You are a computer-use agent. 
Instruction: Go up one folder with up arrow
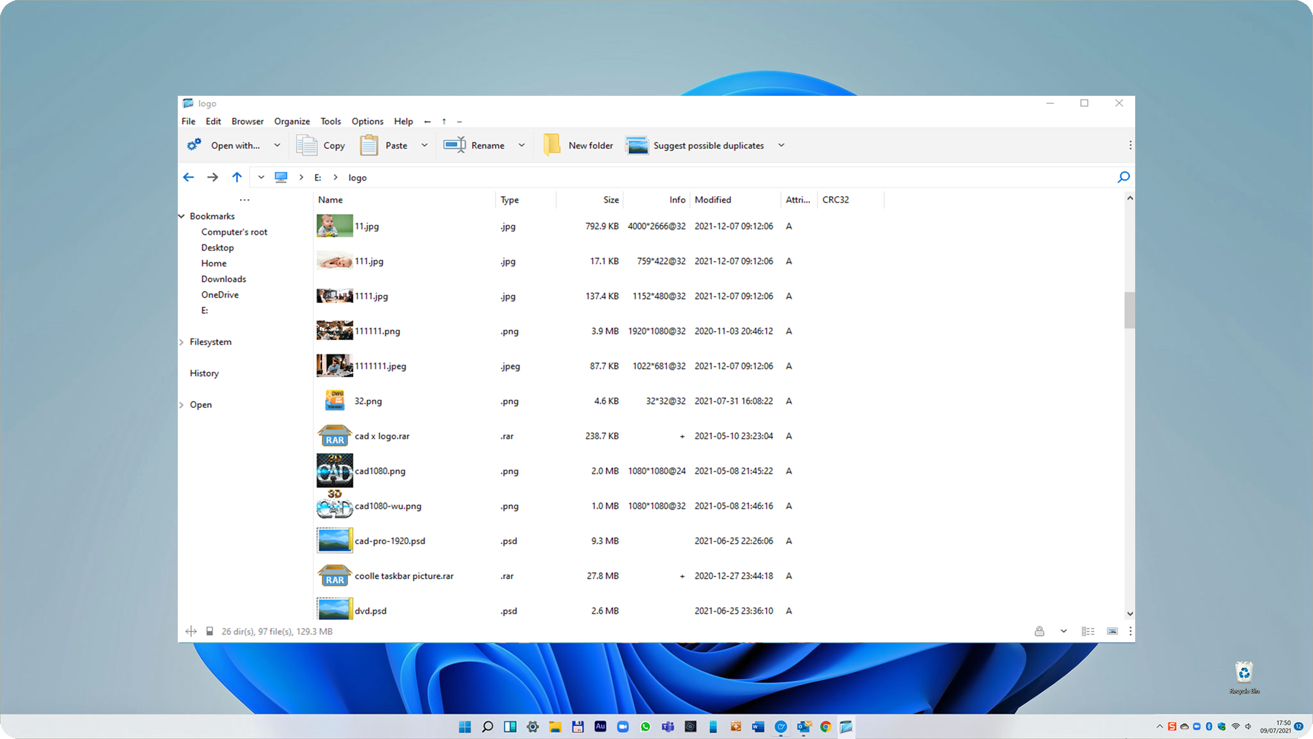pos(237,177)
